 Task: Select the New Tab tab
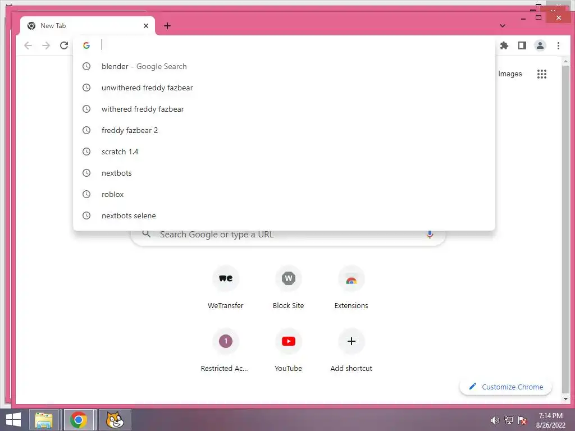click(x=88, y=26)
